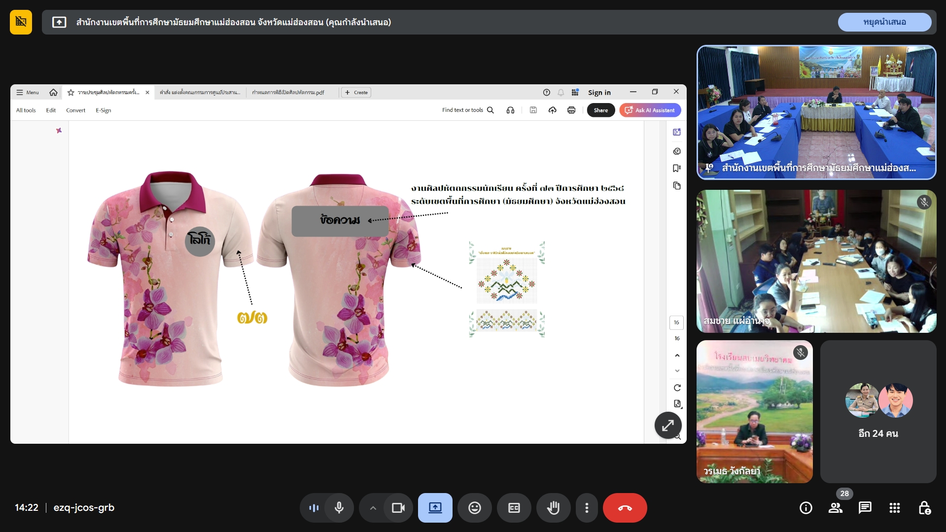Raise hand in the meeting

(553, 508)
